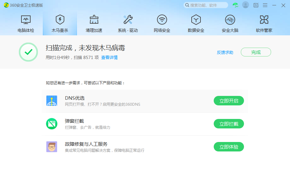290x183 pixels.
Task: Click description 拦弹窗、去广告，就是给力
Action: [x=88, y=127]
